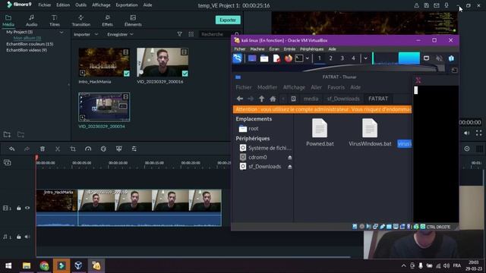
Task: Select Echantillon videos (9) item
Action: pos(27,50)
